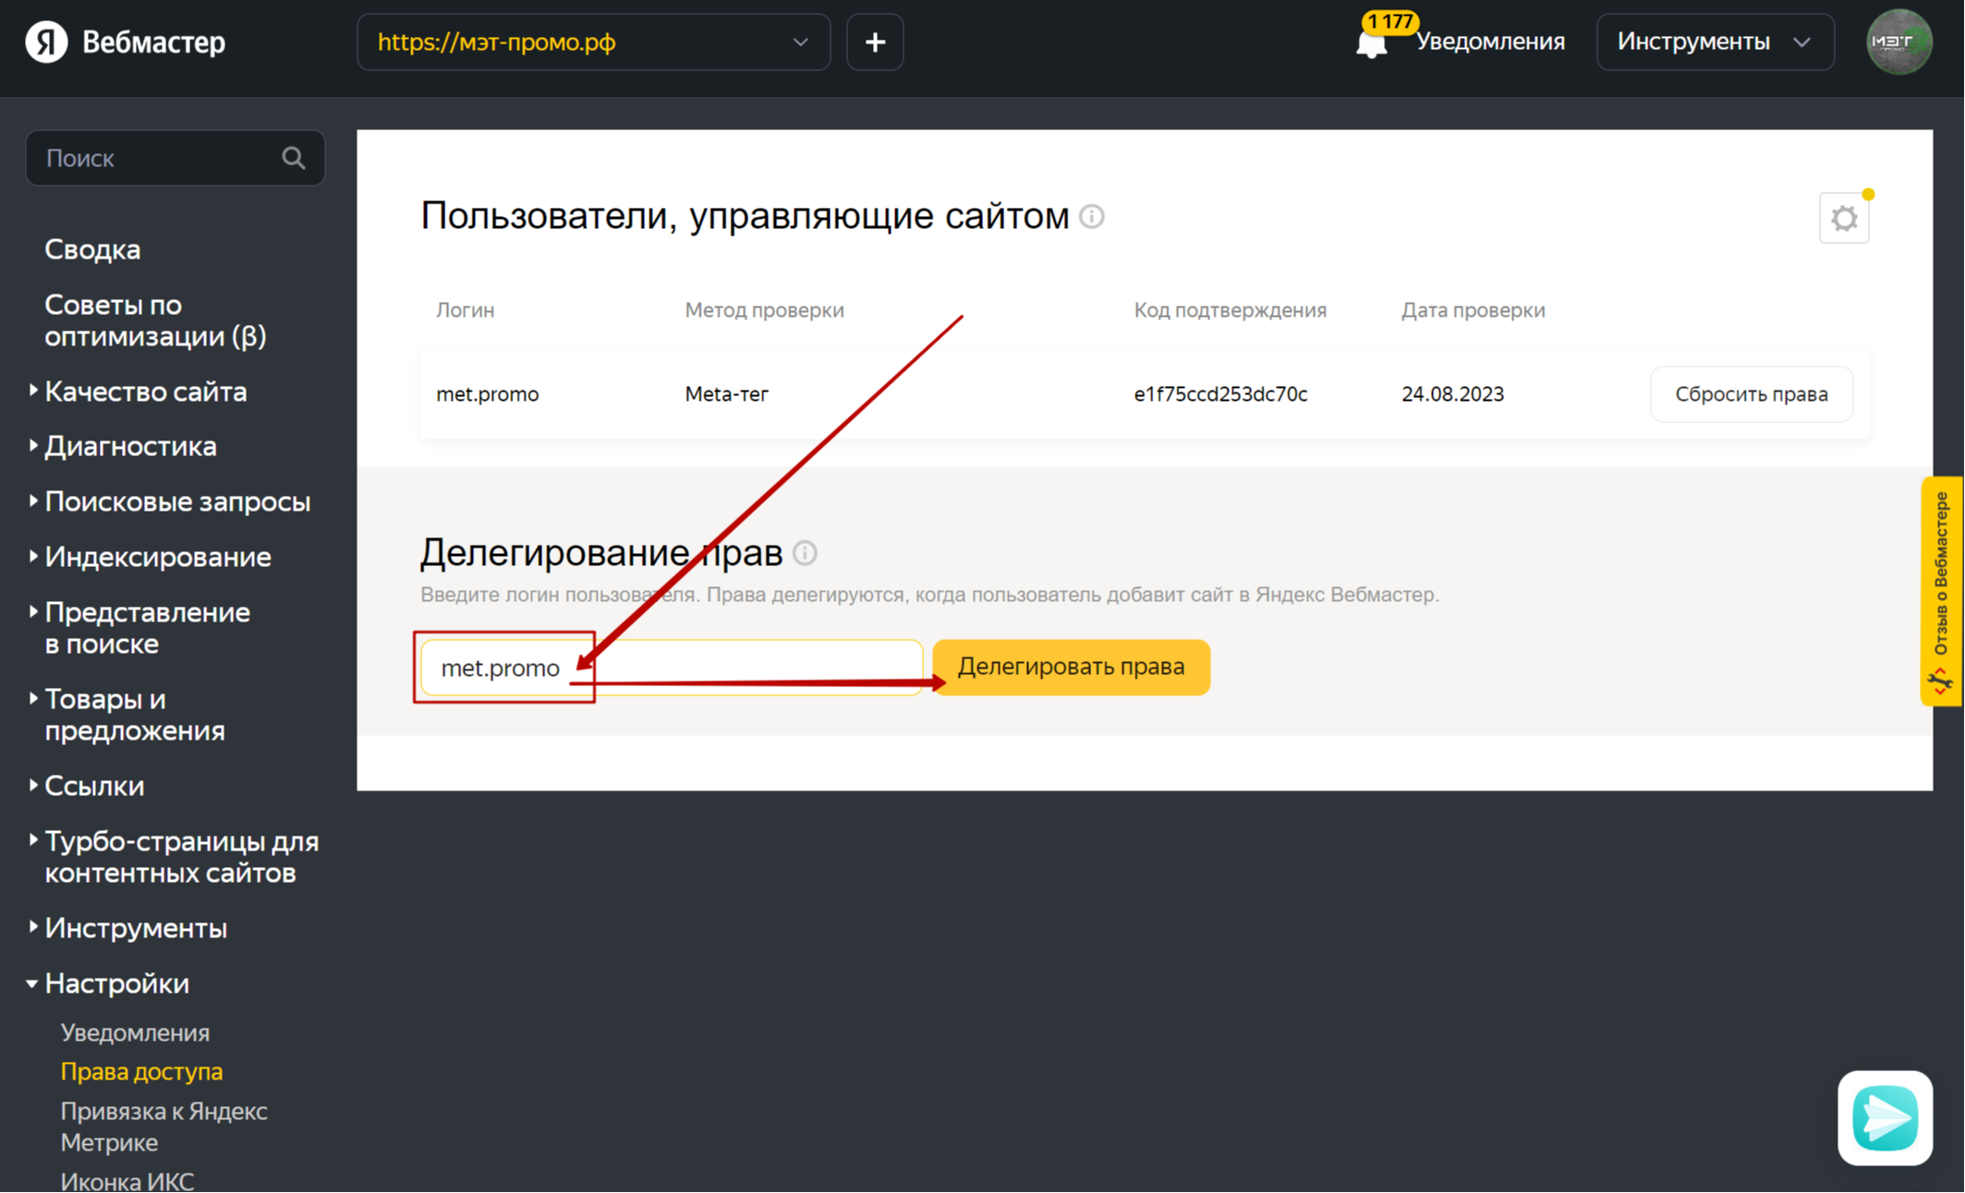Open Советы по оптимизации page

(x=155, y=320)
